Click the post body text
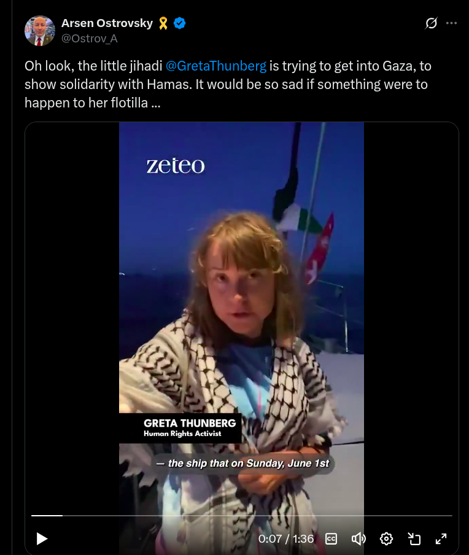The height and width of the screenshot is (555, 469). (x=228, y=85)
